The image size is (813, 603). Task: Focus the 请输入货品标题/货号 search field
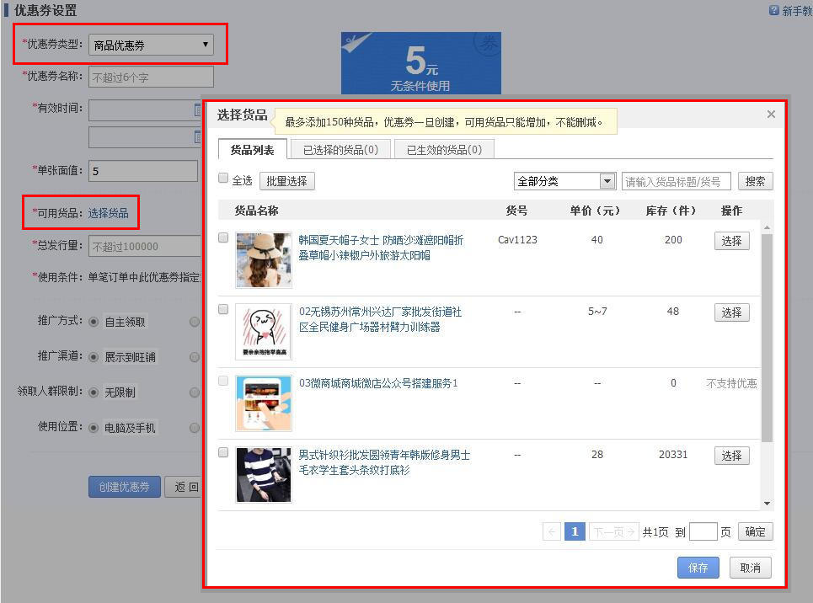(x=677, y=181)
